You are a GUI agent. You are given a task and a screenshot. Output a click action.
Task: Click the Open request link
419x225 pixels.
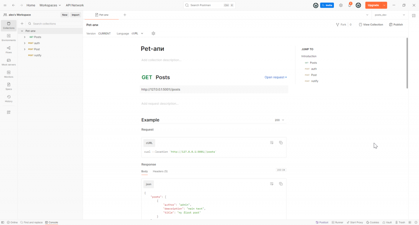click(275, 77)
